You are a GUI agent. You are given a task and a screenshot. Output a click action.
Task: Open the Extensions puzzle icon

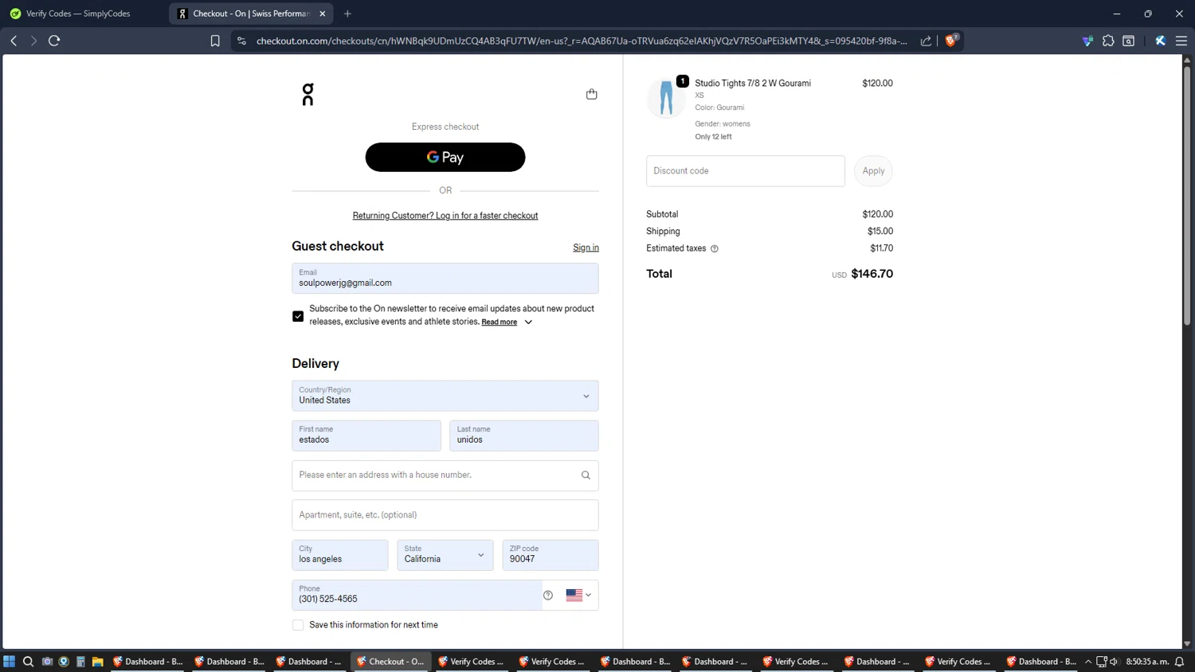(x=1108, y=41)
